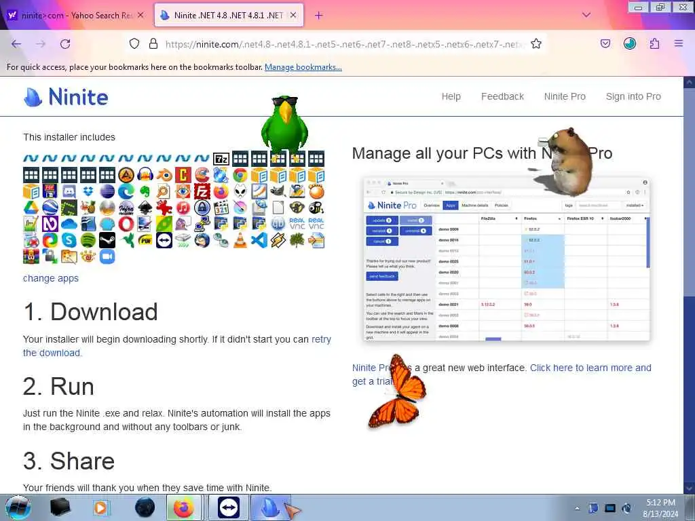
Task: Open Ninite Pro header link
Action: pyautogui.click(x=565, y=96)
